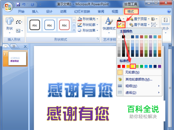Screen dimensions: 174x130
Task: Pick the dark blue theme color swatch
Action: pos(133,37)
